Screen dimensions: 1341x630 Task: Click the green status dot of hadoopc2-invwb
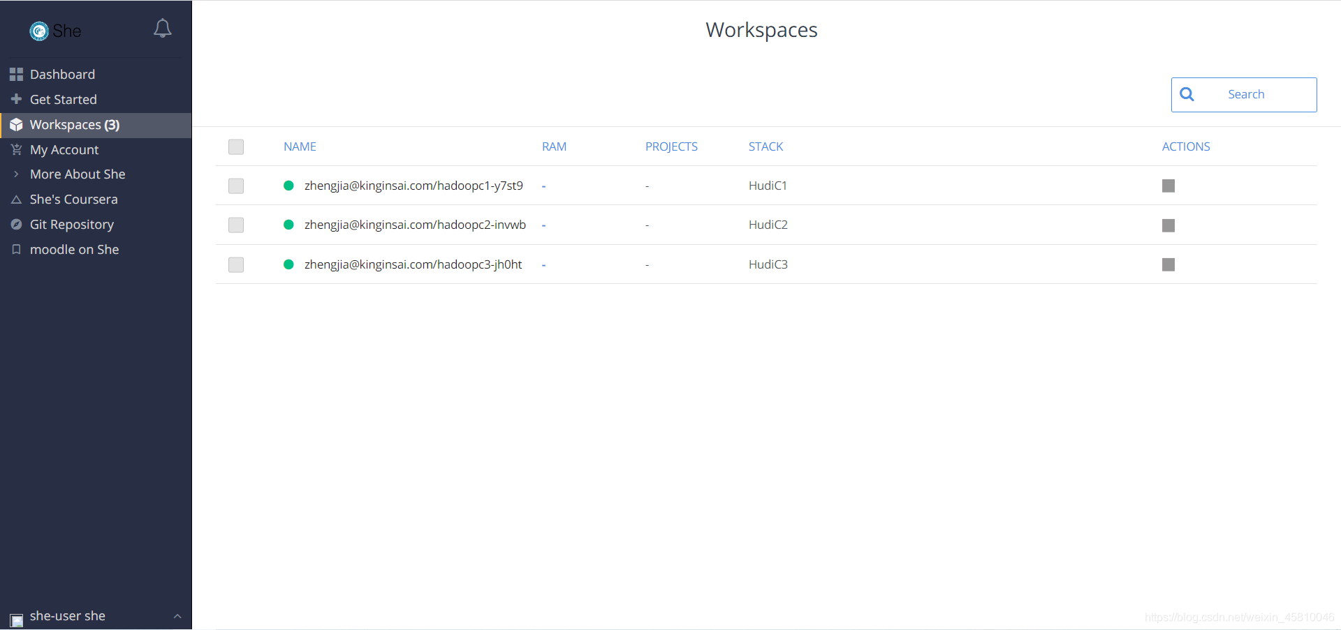288,225
